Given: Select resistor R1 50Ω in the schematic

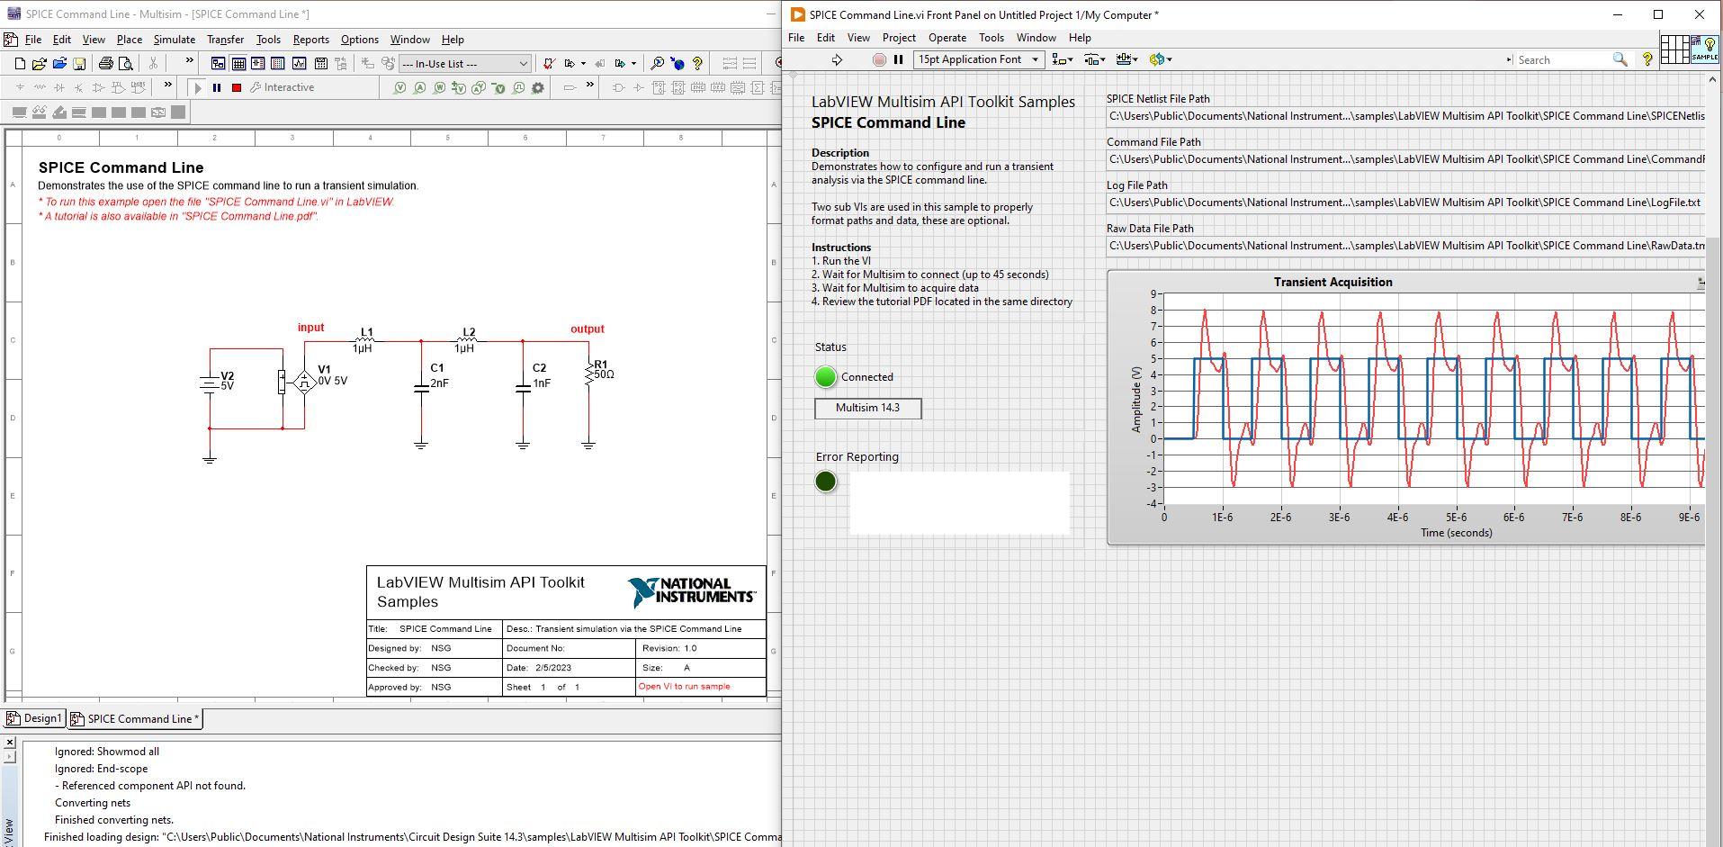Looking at the screenshot, I should pyautogui.click(x=590, y=373).
